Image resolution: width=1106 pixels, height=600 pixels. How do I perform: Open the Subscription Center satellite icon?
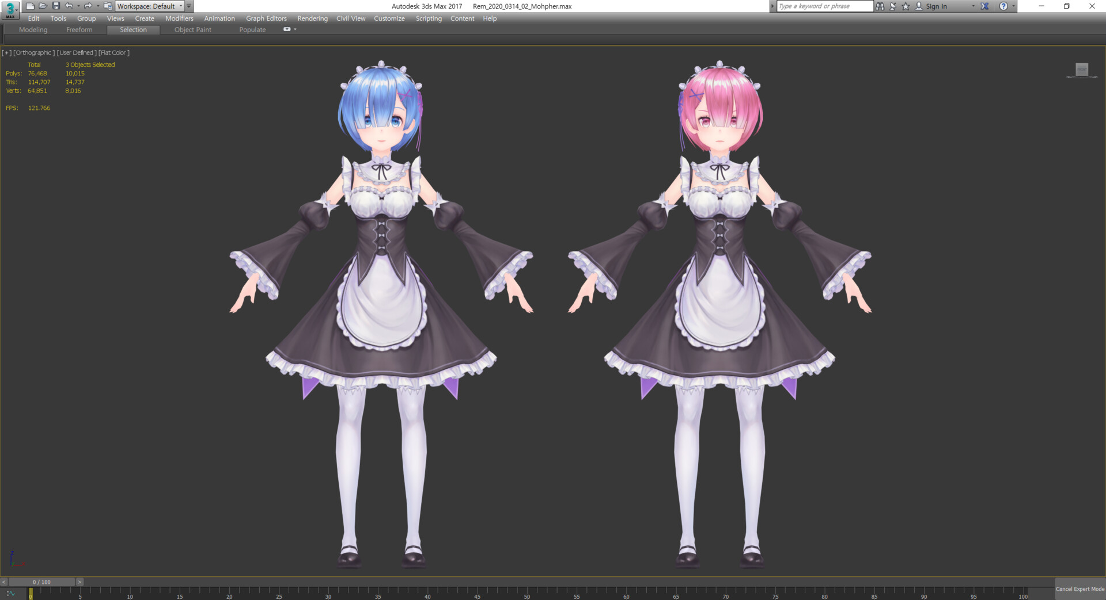tap(892, 6)
